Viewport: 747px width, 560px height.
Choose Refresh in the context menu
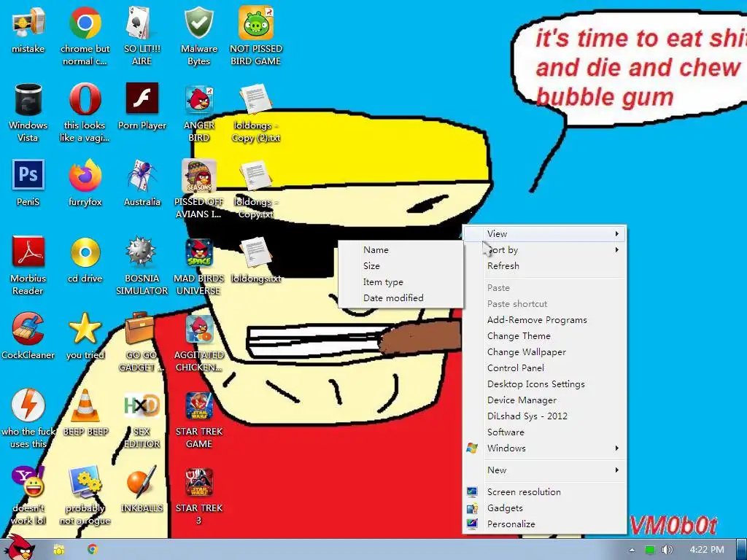[544, 265]
